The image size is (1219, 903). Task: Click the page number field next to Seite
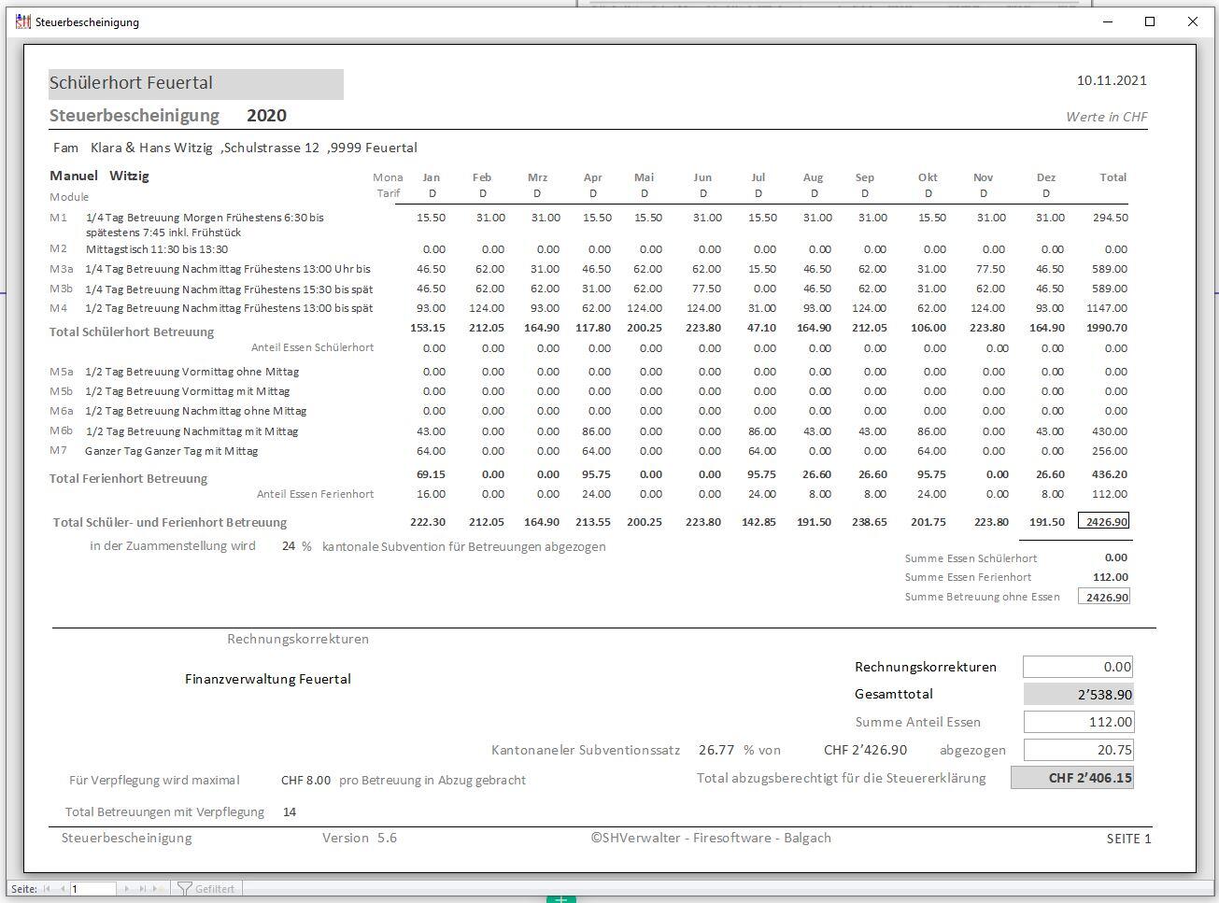coord(93,889)
